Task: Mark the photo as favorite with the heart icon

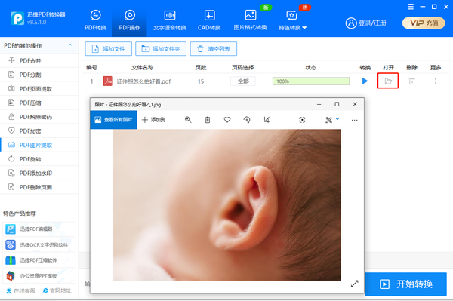Action: [x=227, y=120]
